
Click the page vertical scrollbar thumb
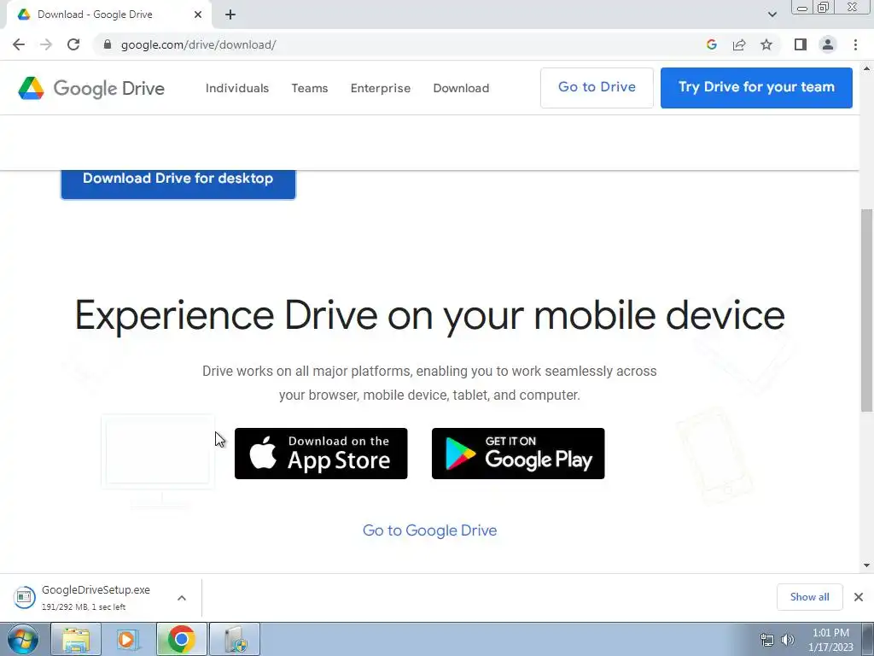pyautogui.click(x=866, y=310)
